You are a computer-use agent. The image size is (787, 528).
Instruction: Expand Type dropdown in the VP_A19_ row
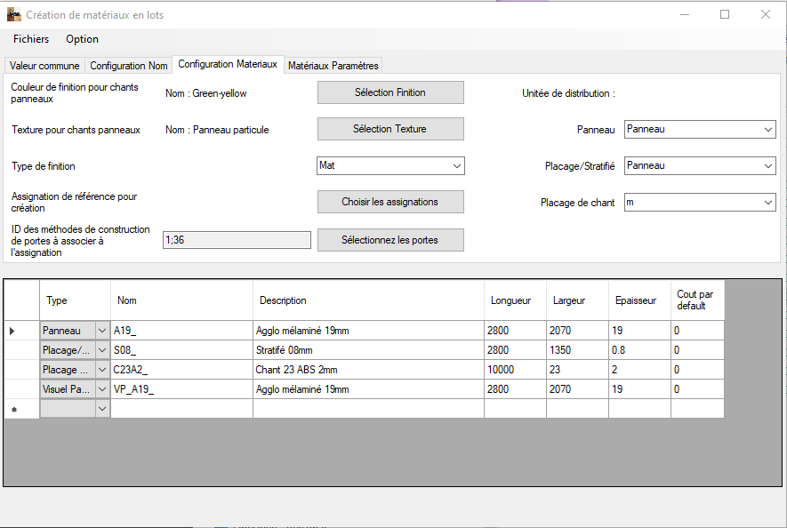point(102,389)
